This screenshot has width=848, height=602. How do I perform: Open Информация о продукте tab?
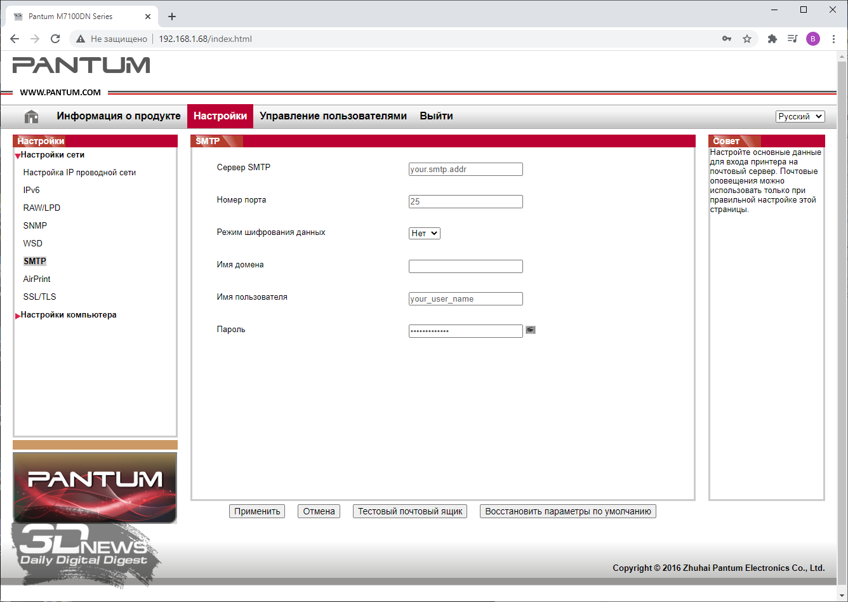119,116
